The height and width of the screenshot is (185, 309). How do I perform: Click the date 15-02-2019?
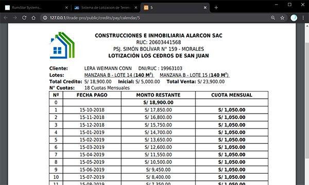pyautogui.click(x=92, y=140)
